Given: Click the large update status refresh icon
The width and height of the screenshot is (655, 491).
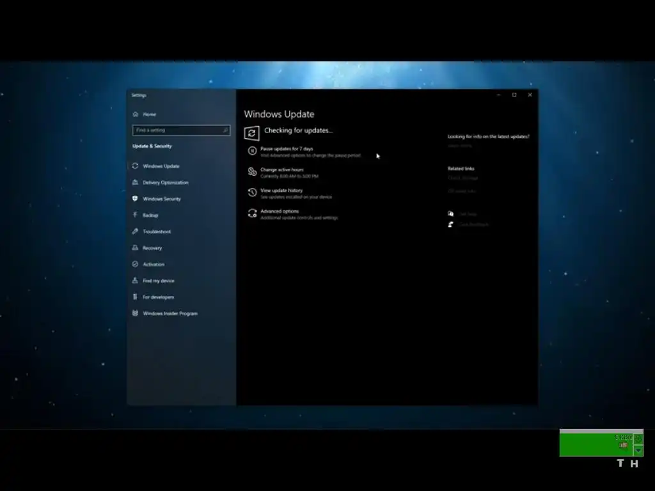Looking at the screenshot, I should (x=251, y=133).
